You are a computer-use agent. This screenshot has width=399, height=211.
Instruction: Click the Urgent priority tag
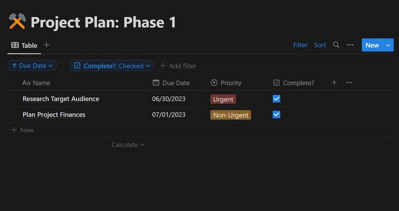[x=223, y=99]
